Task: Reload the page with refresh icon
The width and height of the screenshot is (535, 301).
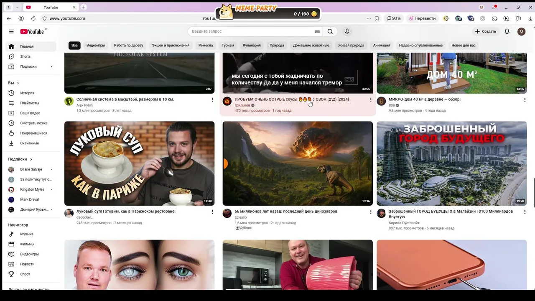Action: coord(33,18)
